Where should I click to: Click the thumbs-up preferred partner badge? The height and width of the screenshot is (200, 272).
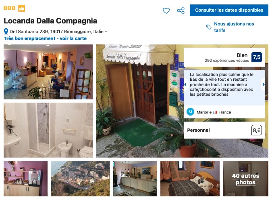click(22, 8)
